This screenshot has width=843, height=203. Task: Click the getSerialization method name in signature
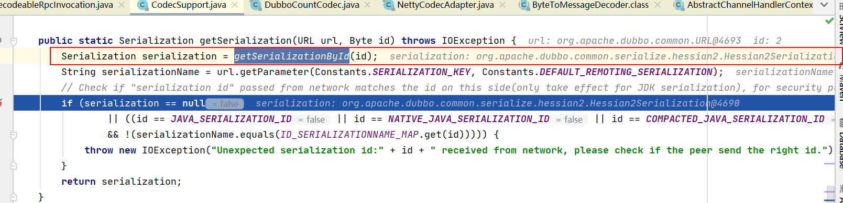pos(246,41)
